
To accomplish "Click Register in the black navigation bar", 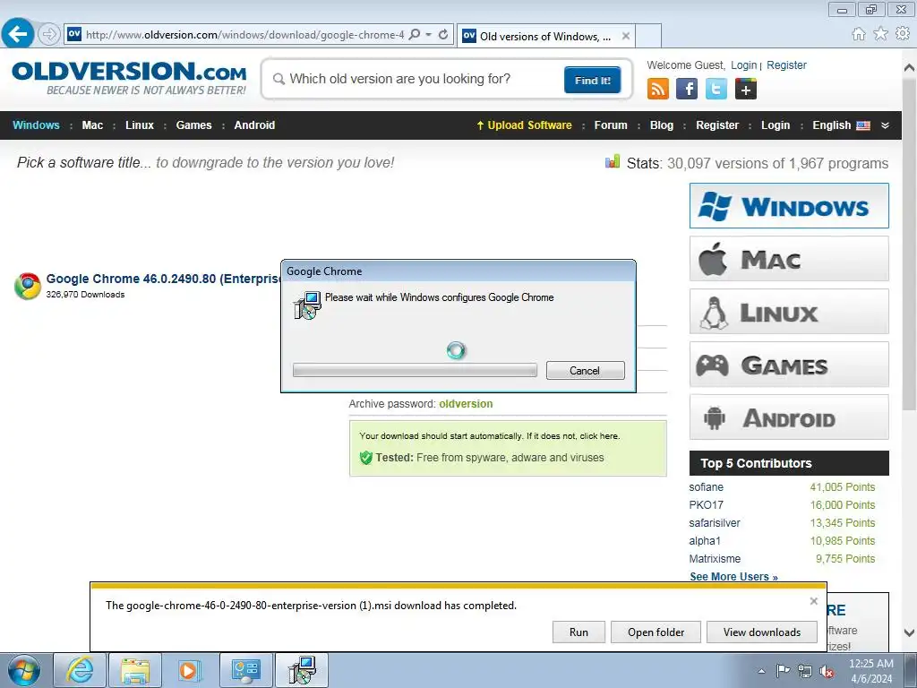I will pyautogui.click(x=717, y=125).
